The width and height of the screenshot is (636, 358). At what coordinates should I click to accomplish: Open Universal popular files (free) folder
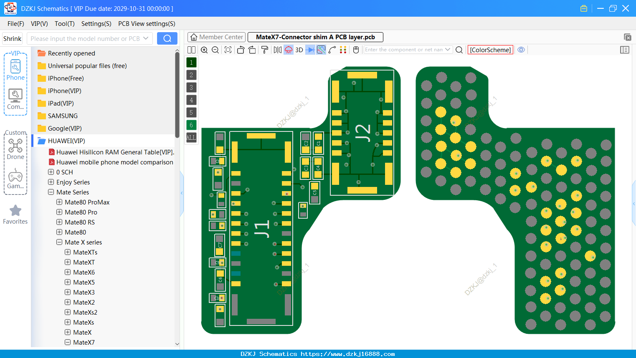click(82, 66)
